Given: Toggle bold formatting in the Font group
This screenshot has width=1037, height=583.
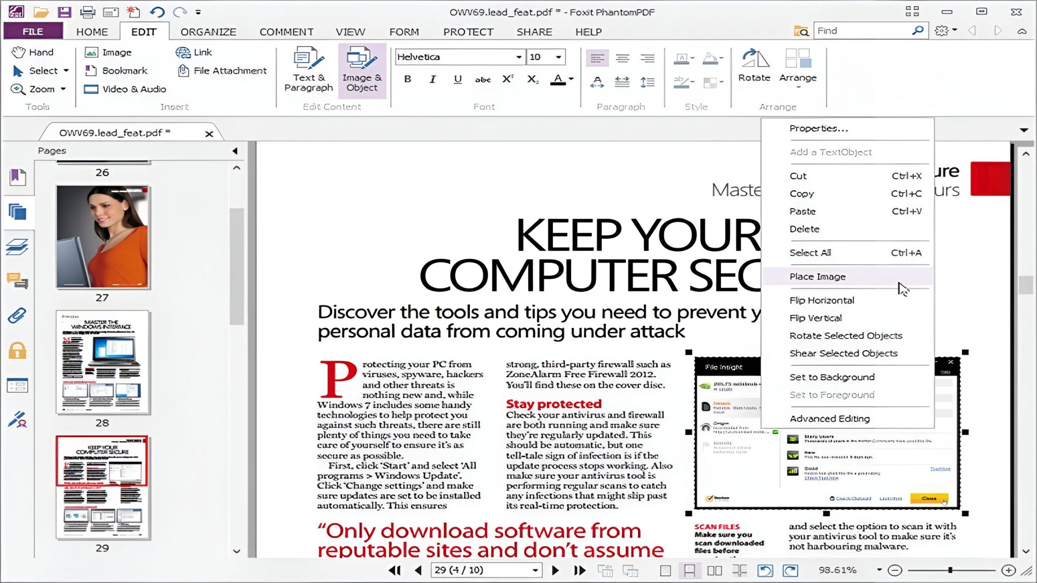Looking at the screenshot, I should [407, 79].
